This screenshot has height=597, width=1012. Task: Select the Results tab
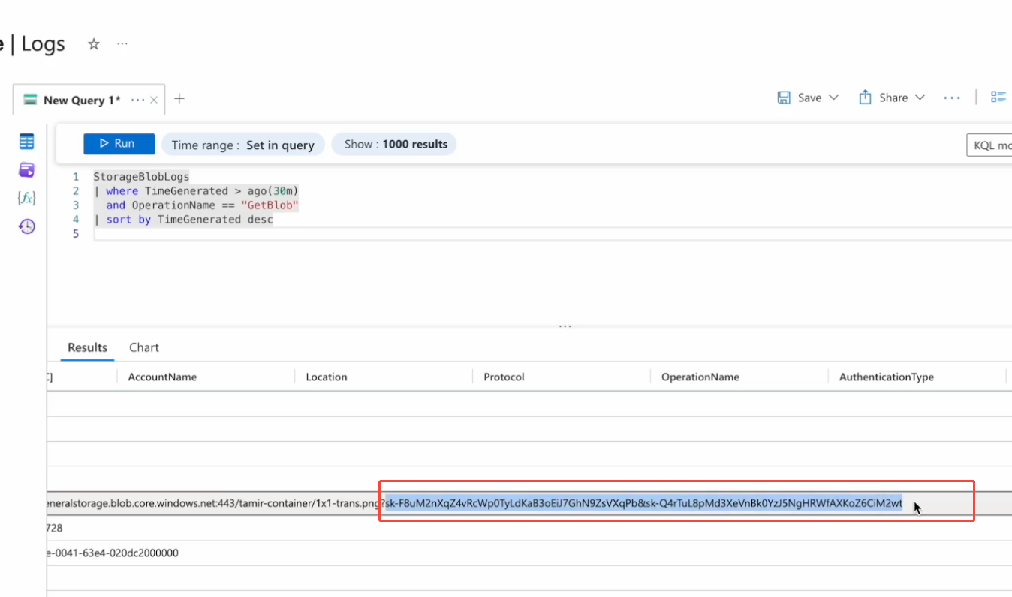point(87,347)
